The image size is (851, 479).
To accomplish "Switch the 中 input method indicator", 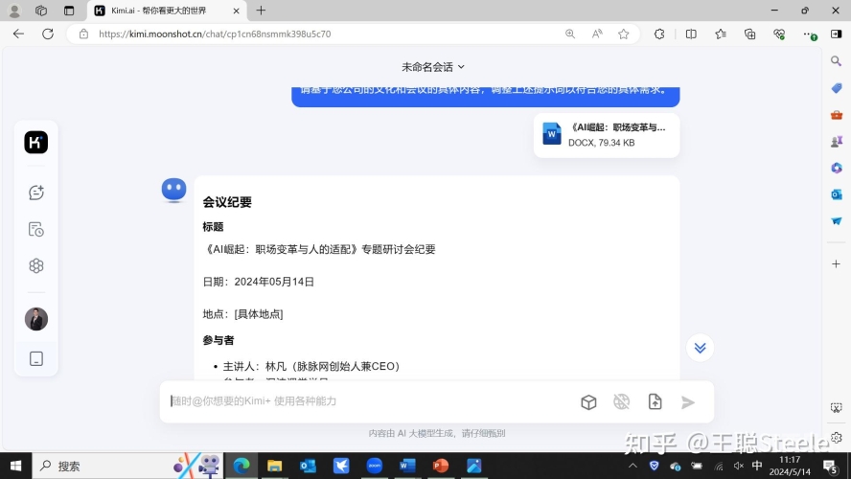I will (x=757, y=466).
